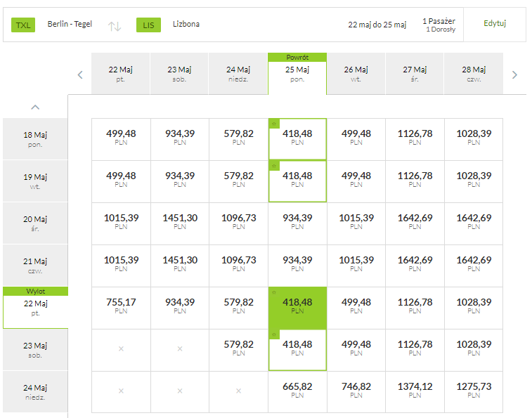Select 1275,73 PLN fare returning 28 Maj
Screen dimensions: 532x418
click(474, 391)
